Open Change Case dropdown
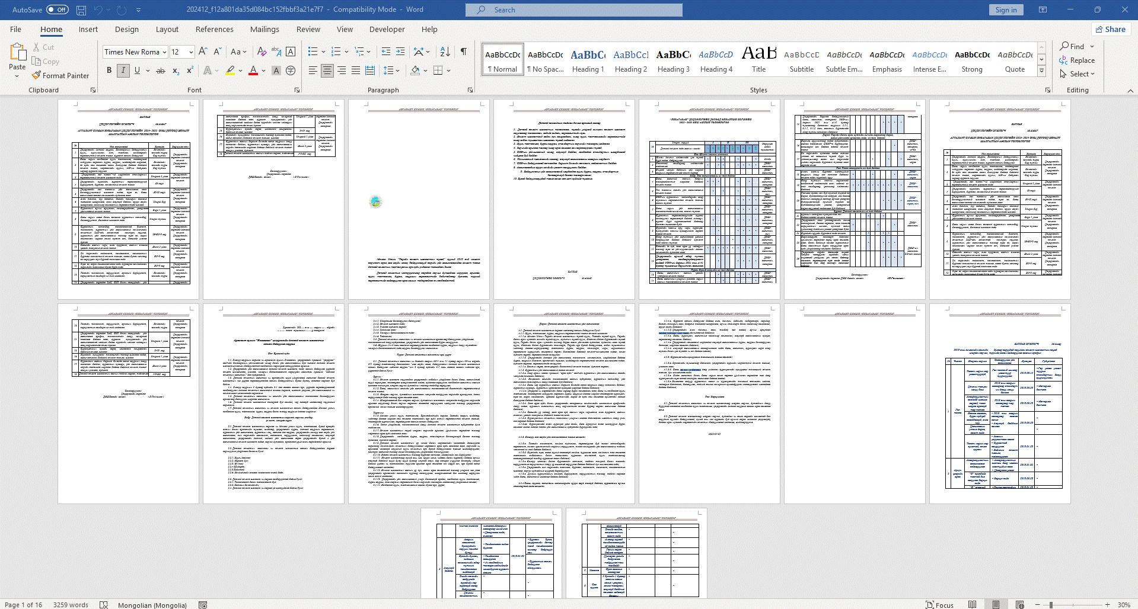This screenshot has height=609, width=1138. coord(239,52)
